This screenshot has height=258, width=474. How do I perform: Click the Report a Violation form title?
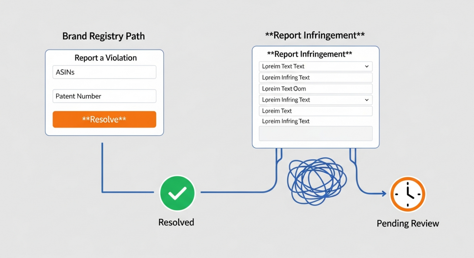pos(106,58)
